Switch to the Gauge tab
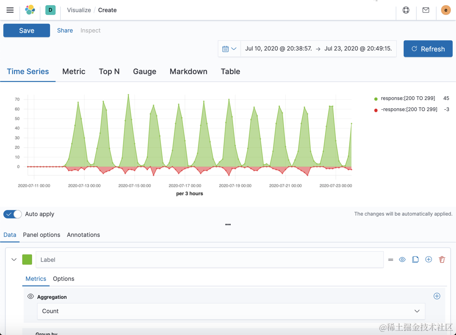 pyautogui.click(x=145, y=72)
